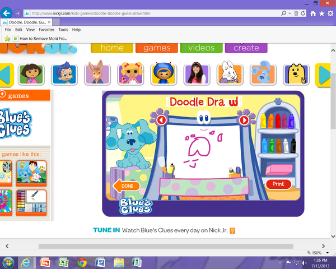Pick the green crayon

(x=272, y=146)
